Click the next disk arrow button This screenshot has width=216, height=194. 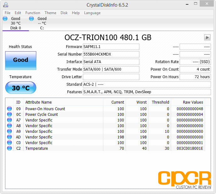207,37
